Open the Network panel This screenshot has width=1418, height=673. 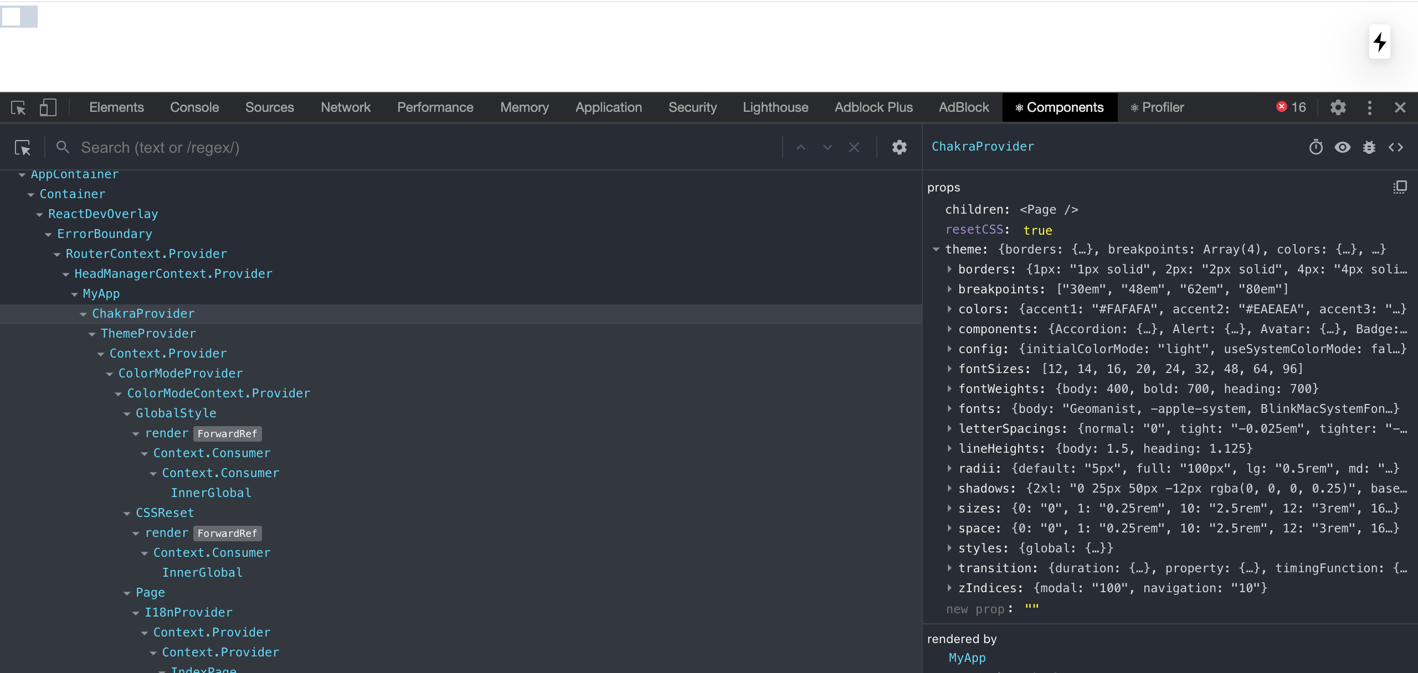tap(346, 107)
